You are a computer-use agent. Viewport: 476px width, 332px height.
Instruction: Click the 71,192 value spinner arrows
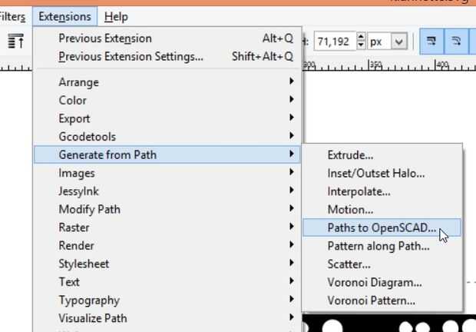click(x=362, y=42)
